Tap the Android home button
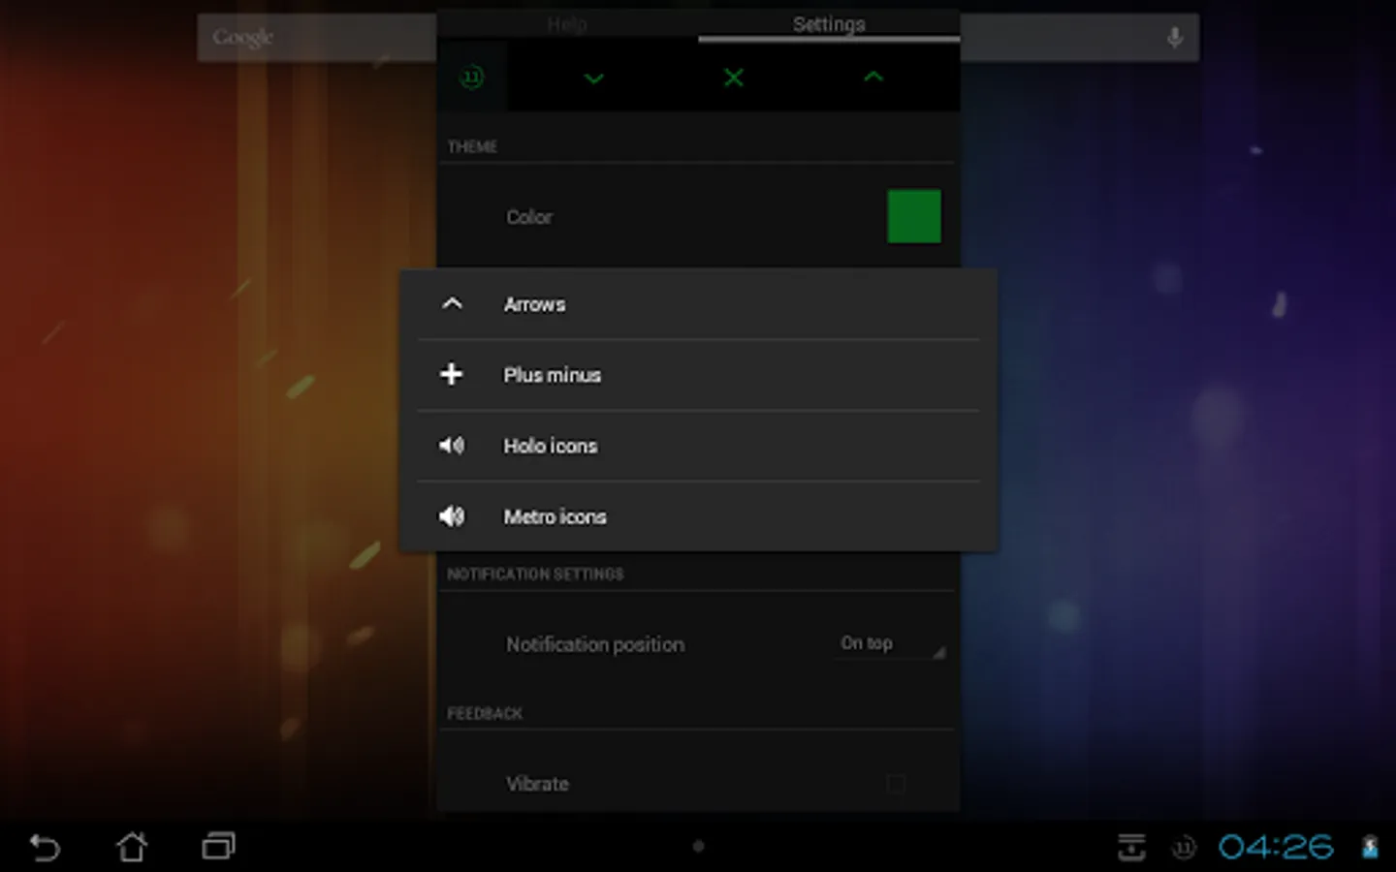 tap(132, 847)
